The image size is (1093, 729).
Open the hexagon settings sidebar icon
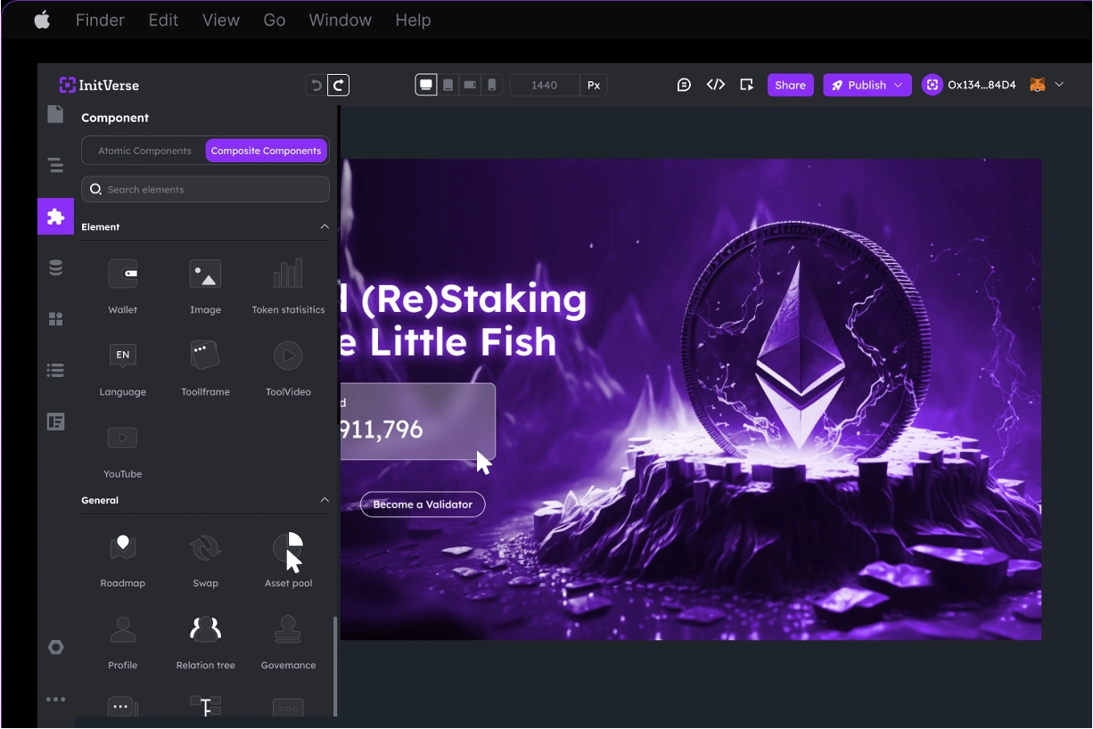pos(55,647)
